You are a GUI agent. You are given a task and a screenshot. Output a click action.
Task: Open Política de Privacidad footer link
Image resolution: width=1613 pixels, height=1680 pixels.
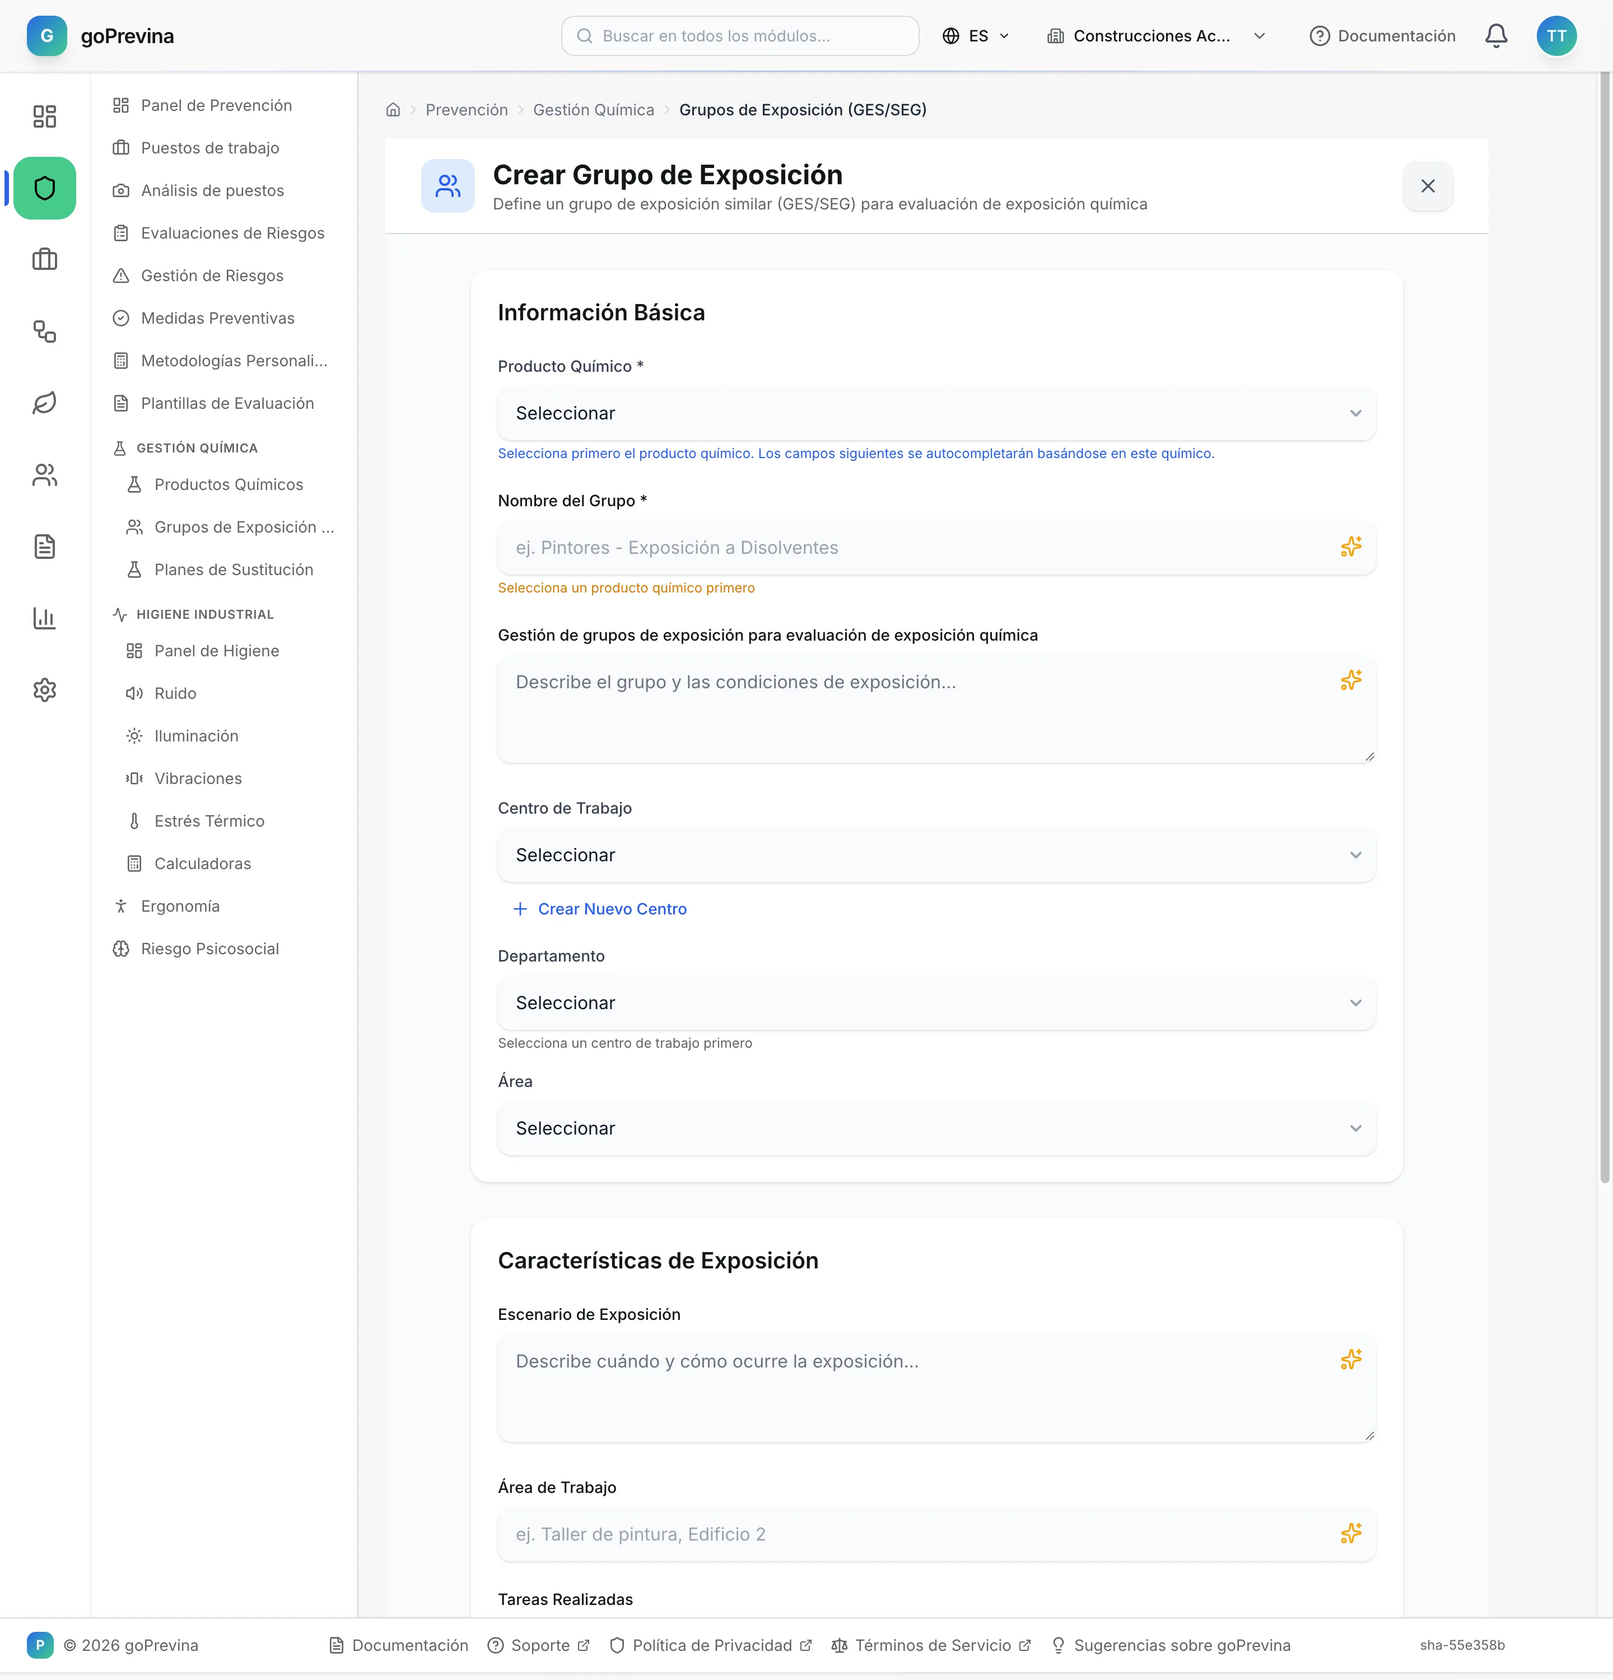coord(711,1646)
